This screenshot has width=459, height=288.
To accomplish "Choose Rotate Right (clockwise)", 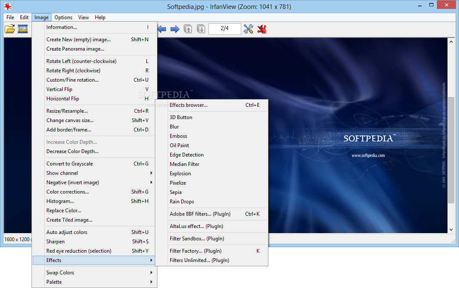I will (94, 71).
